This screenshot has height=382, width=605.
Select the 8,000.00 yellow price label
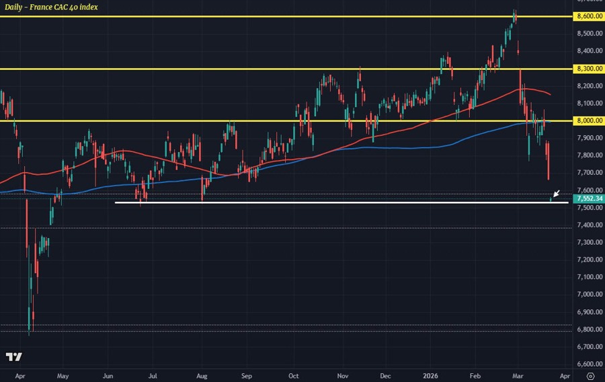pos(589,121)
